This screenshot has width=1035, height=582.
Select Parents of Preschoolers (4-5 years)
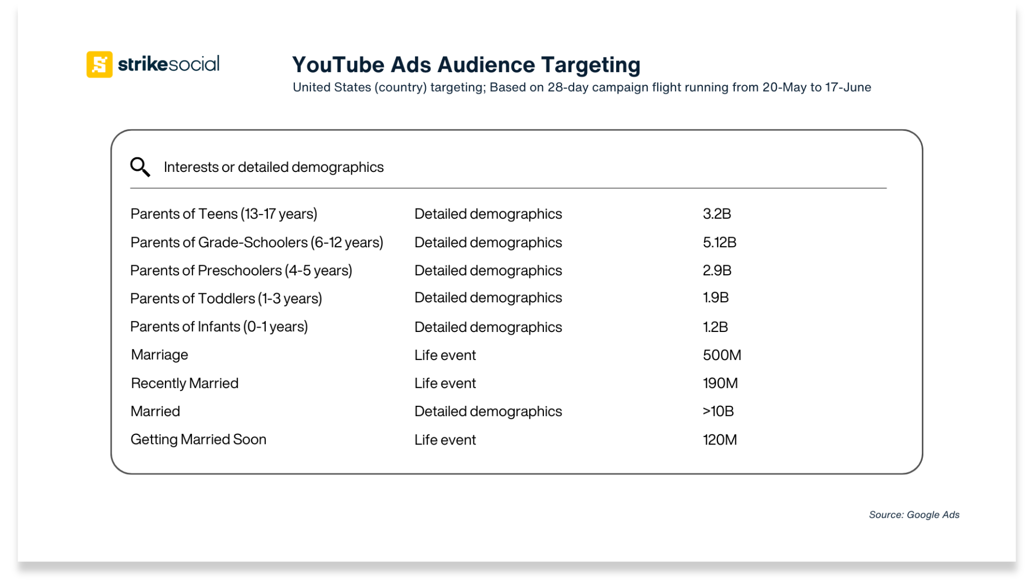[241, 271]
